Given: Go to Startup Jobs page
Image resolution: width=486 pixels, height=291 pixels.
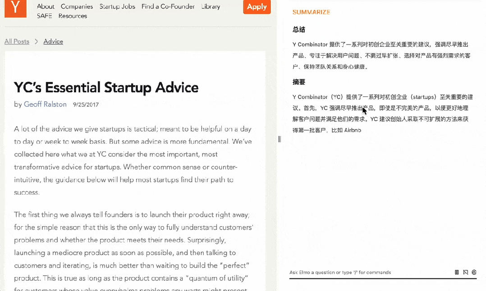Looking at the screenshot, I should pos(117,6).
